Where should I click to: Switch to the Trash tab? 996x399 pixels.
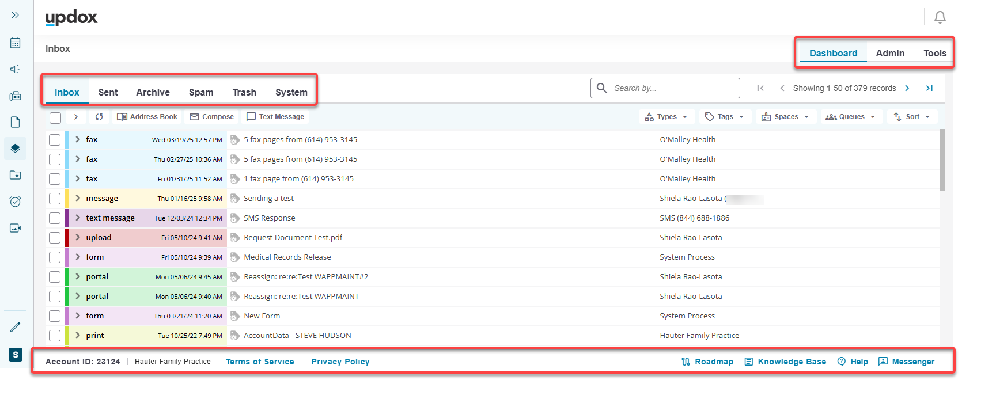pyautogui.click(x=244, y=92)
